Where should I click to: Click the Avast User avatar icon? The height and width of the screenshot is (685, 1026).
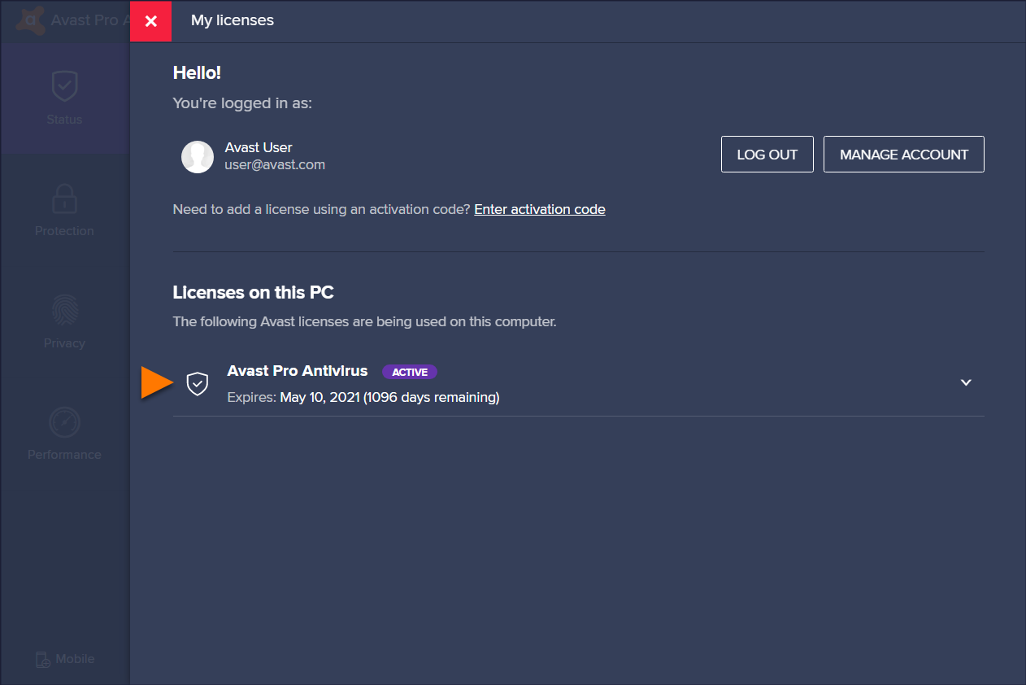[x=198, y=157]
